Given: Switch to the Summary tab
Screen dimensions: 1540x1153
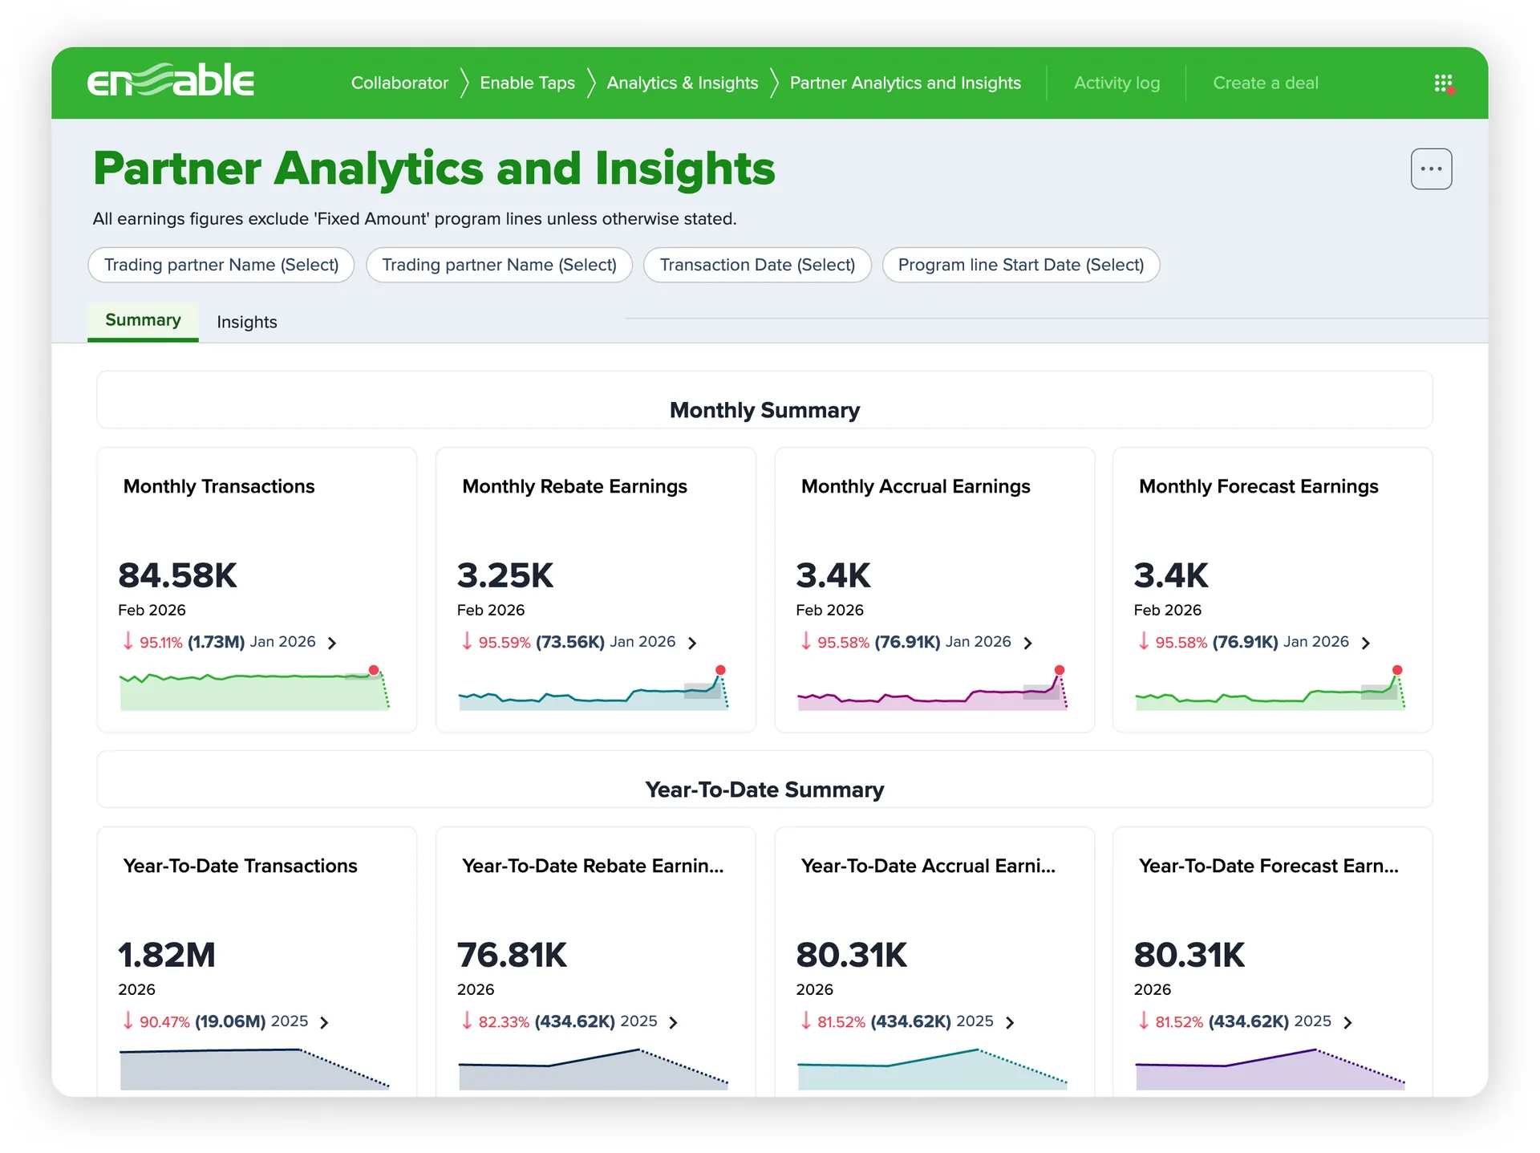Looking at the screenshot, I should 143,321.
